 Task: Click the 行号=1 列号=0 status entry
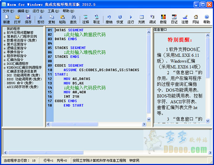click(x=55, y=160)
